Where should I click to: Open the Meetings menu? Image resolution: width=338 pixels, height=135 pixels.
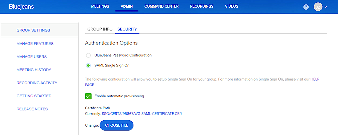pos(100,6)
